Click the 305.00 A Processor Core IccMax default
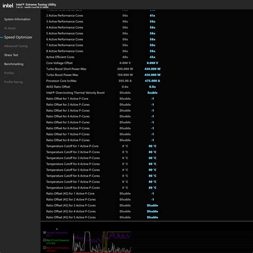This screenshot has height=253, width=253. (125, 81)
